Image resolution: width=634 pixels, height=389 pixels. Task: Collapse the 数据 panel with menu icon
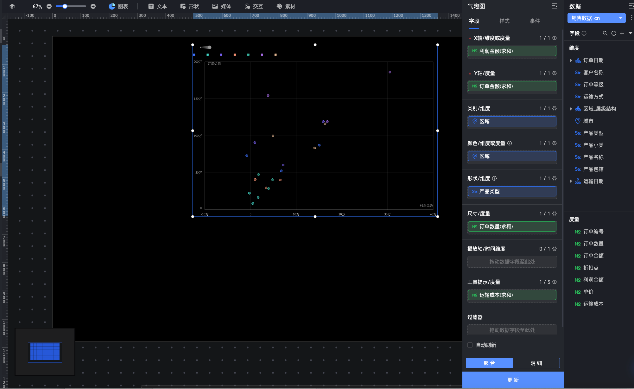[631, 6]
